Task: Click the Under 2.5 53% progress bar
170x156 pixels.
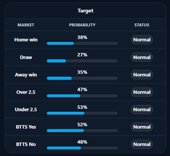Action: coord(82,113)
